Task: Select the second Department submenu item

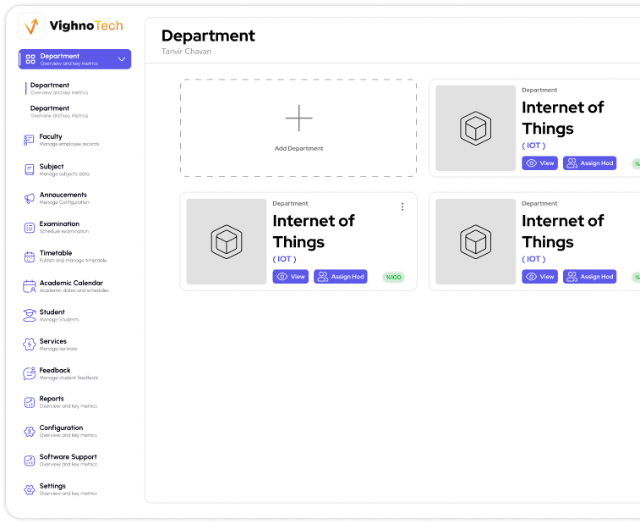Action: click(59, 111)
